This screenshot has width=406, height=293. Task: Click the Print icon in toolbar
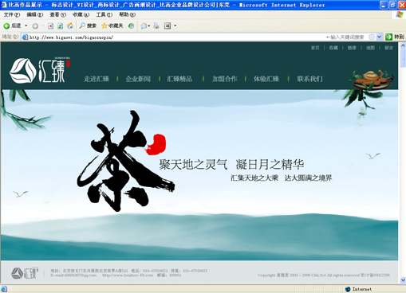click(x=156, y=25)
